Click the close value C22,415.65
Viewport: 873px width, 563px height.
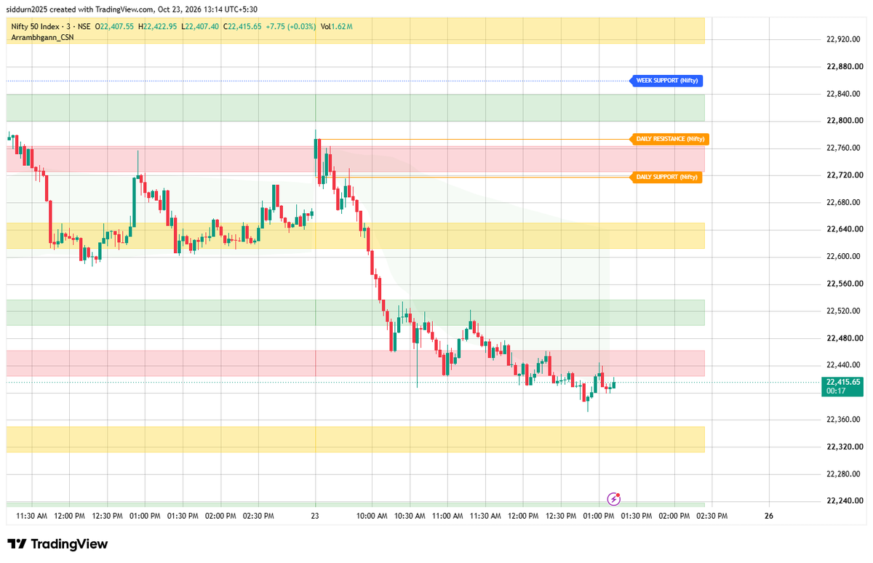pos(242,27)
